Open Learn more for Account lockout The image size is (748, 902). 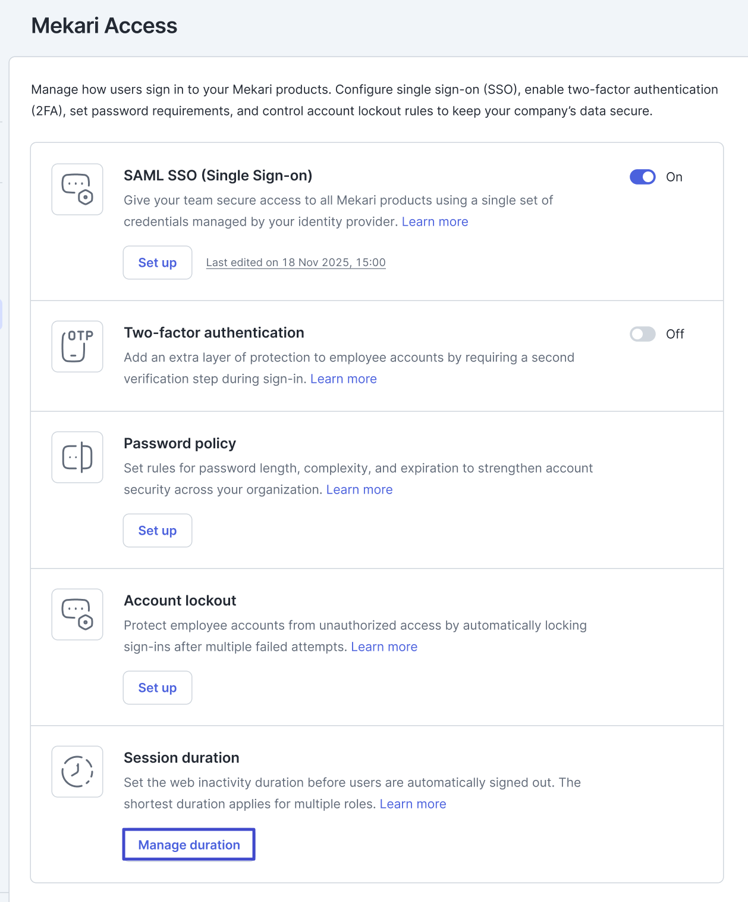pyautogui.click(x=384, y=647)
